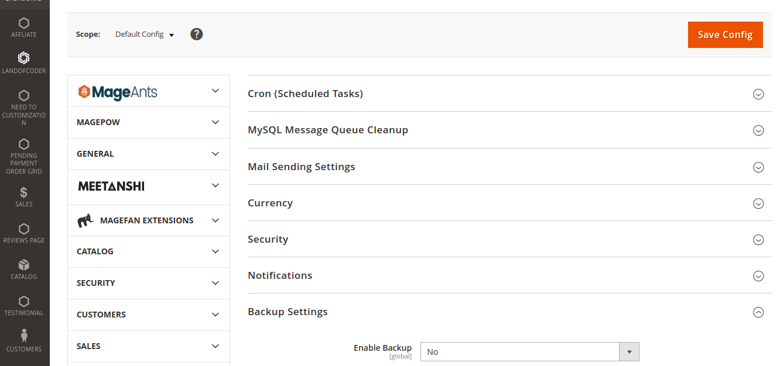Open the MAGEPOW configuration menu
This screenshot has height=366, width=780.
tap(148, 122)
